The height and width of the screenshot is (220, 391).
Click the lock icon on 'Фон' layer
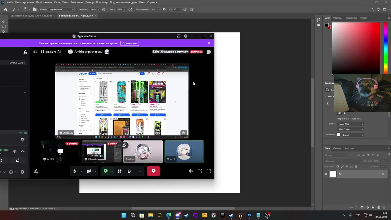tap(383, 174)
